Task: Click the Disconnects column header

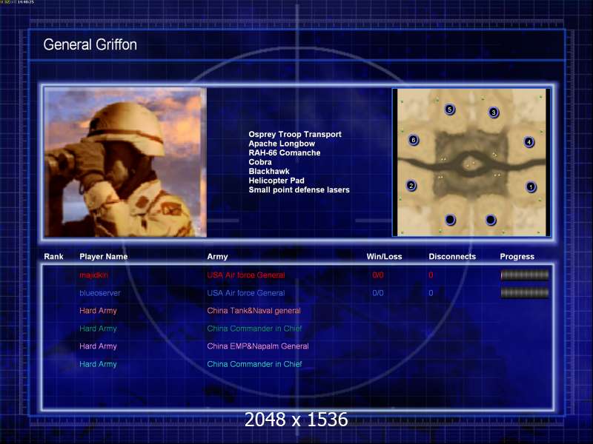Action: (452, 256)
